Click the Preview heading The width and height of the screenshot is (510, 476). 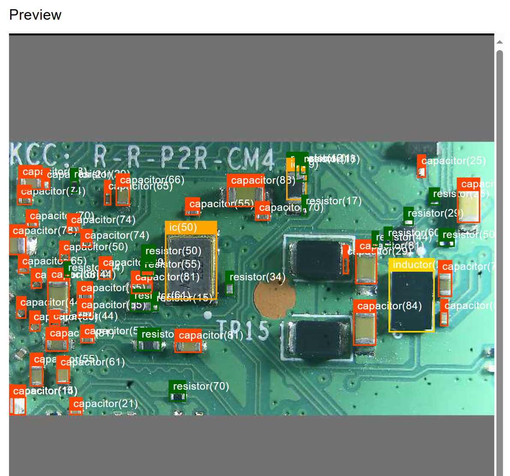point(35,15)
